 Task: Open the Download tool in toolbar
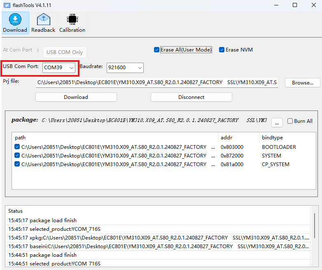pos(15,23)
